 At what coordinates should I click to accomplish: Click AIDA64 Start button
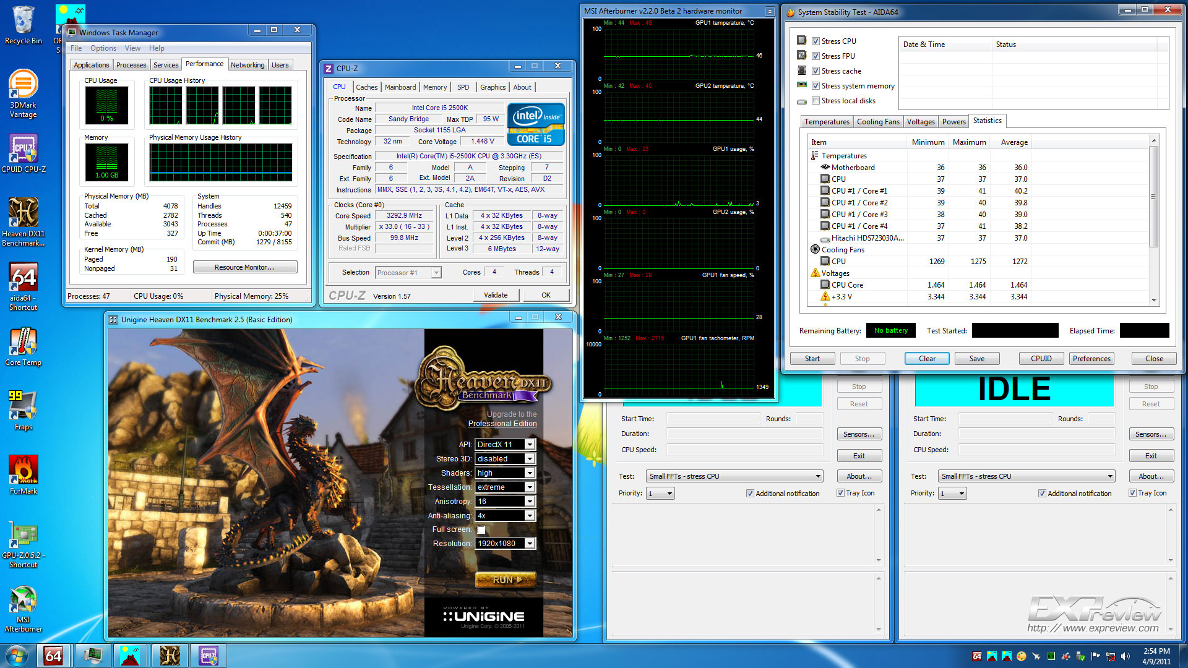coord(812,359)
